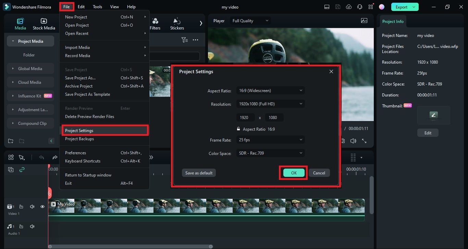The width and height of the screenshot is (468, 249).
Task: Click the Video 1 track icon
Action: tap(10, 207)
